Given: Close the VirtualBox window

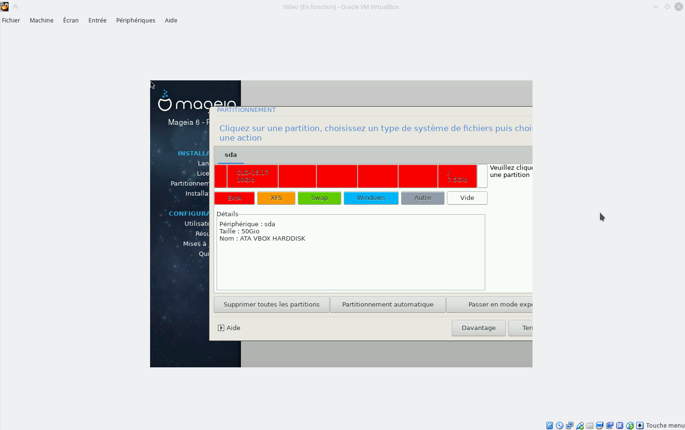Looking at the screenshot, I should (679, 7).
